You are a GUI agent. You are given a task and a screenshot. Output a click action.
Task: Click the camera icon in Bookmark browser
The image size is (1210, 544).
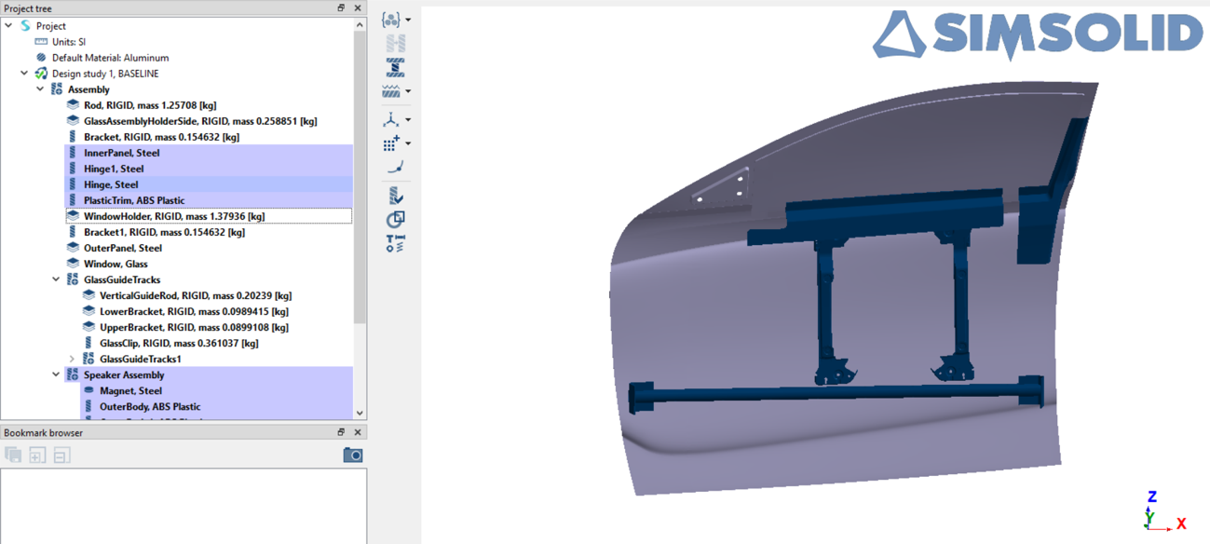coord(352,455)
